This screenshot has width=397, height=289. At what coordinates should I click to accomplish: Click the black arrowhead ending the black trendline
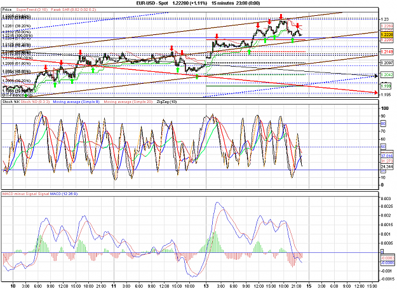[x=376, y=75]
